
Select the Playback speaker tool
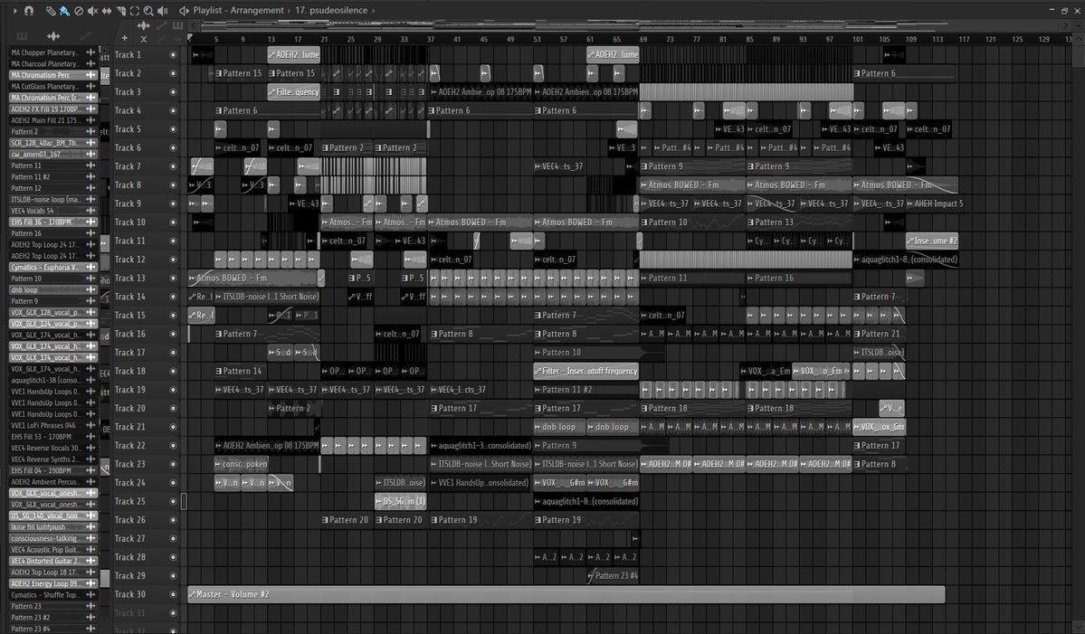click(x=163, y=10)
